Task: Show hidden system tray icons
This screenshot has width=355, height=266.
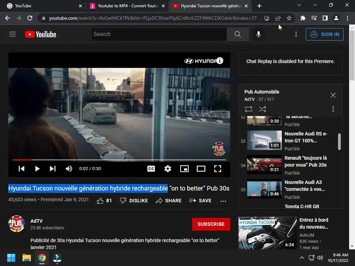Action: (302, 258)
